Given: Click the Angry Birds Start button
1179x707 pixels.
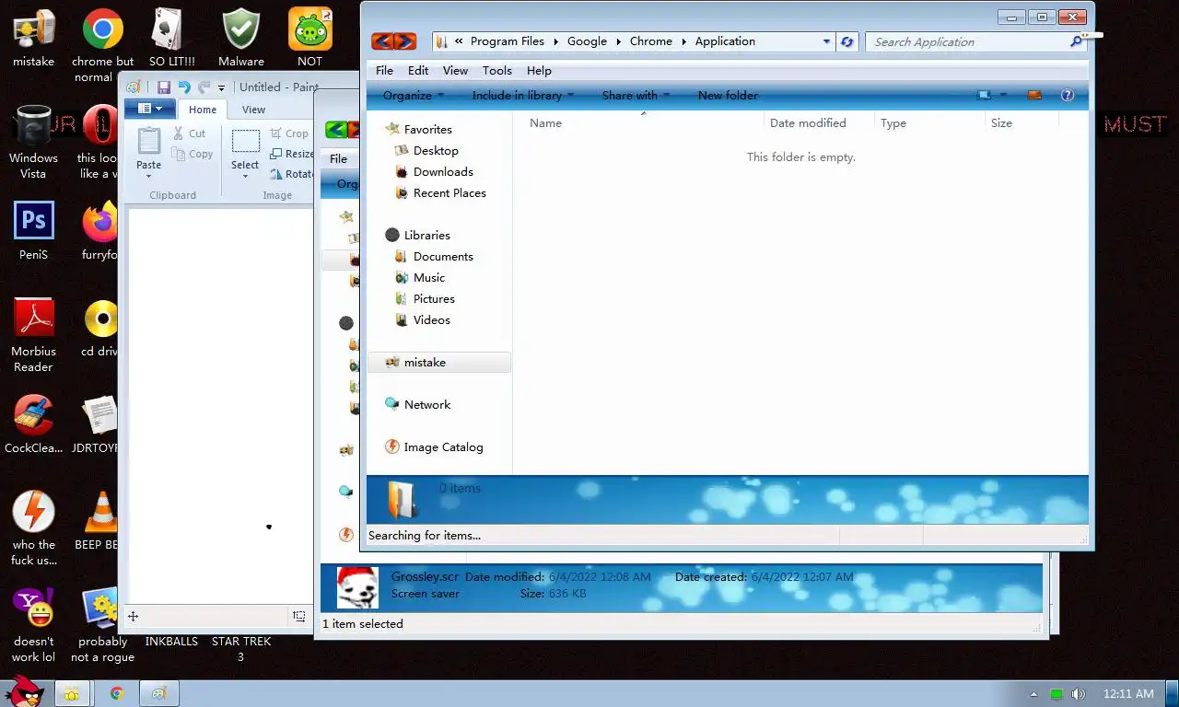Looking at the screenshot, I should click(23, 690).
